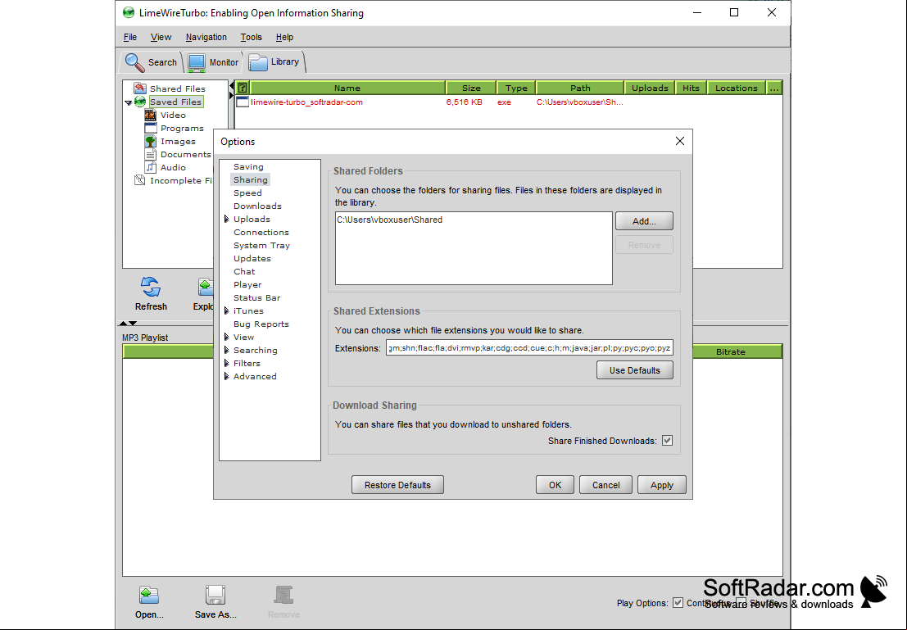Click the playlist Remove icon
This screenshot has width=907, height=630.
283,595
